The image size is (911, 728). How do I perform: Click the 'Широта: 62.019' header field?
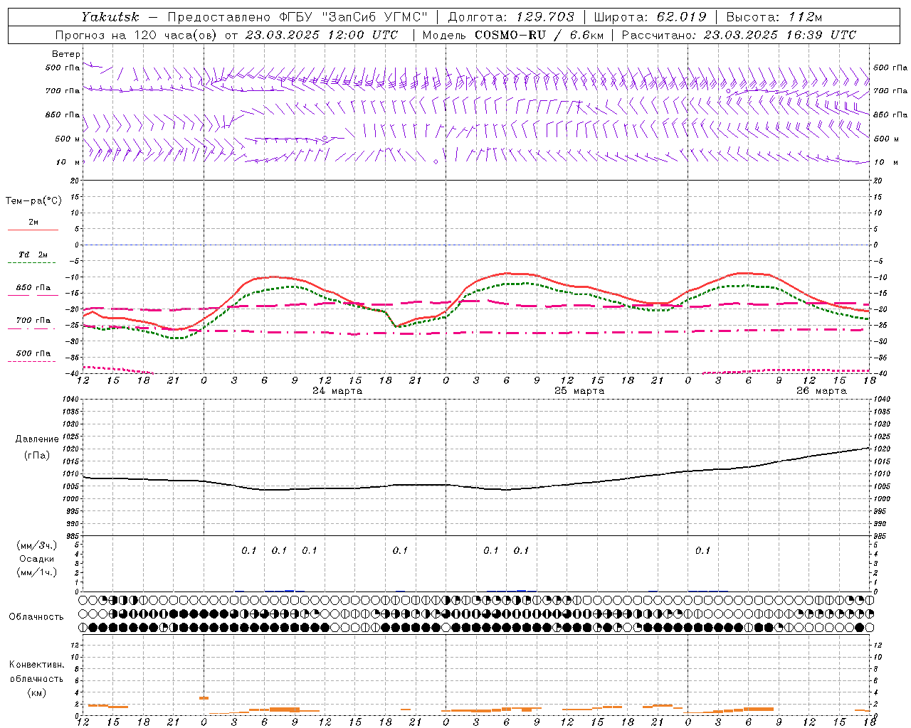click(x=650, y=17)
